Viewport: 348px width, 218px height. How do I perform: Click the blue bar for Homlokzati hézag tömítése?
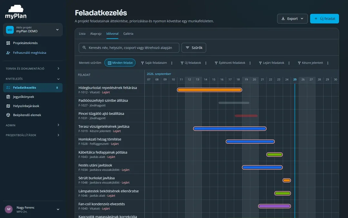tap(250, 141)
